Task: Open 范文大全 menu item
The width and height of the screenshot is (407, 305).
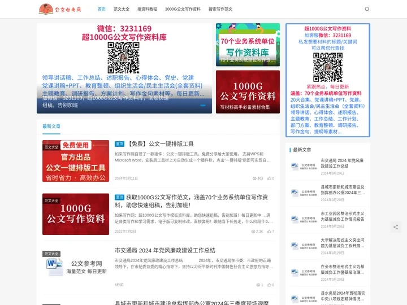Action: [122, 9]
